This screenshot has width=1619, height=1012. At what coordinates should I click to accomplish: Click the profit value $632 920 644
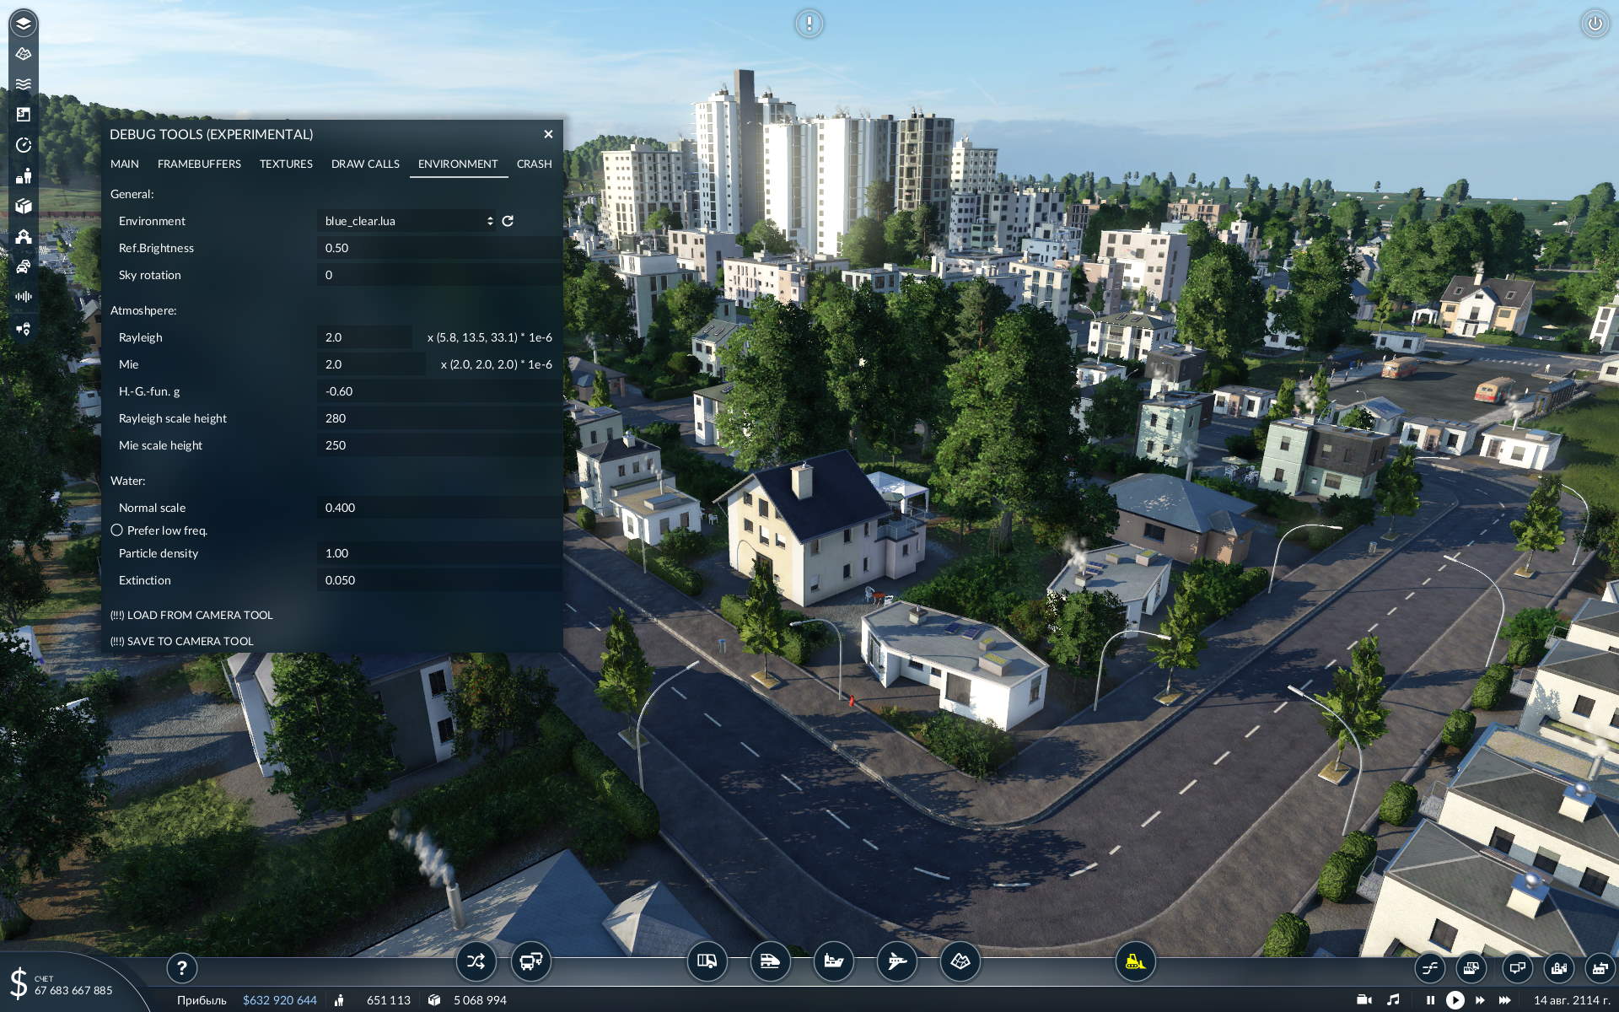(280, 1000)
